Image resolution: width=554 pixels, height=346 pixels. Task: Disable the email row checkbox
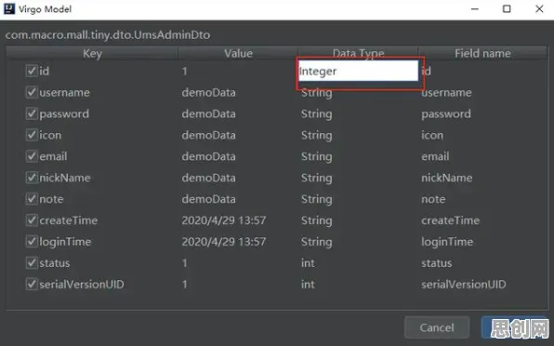pos(32,156)
